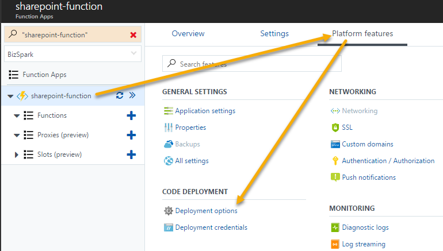443x251 pixels.
Task: Click the Search features input field
Action: tap(252, 64)
